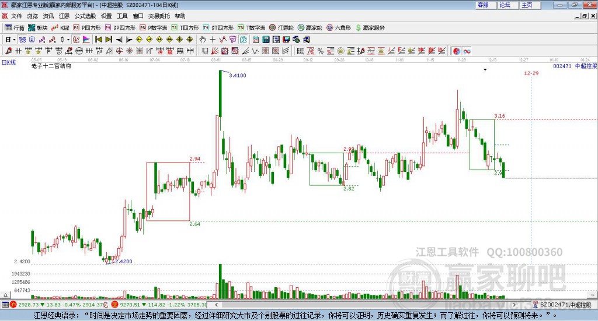Click the Shanghai index 2928.73 status entry
This screenshot has height=321, width=598.
click(x=60, y=305)
